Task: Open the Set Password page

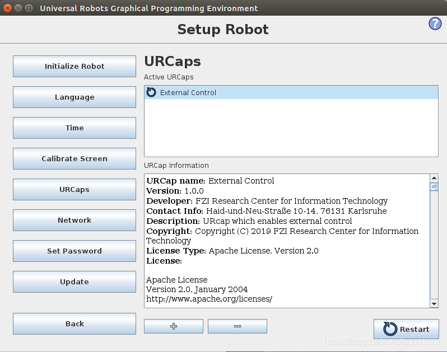Action: (74, 251)
